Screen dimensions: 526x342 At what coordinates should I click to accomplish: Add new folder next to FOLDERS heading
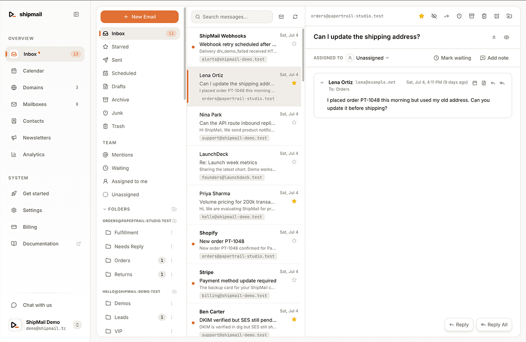click(x=174, y=209)
